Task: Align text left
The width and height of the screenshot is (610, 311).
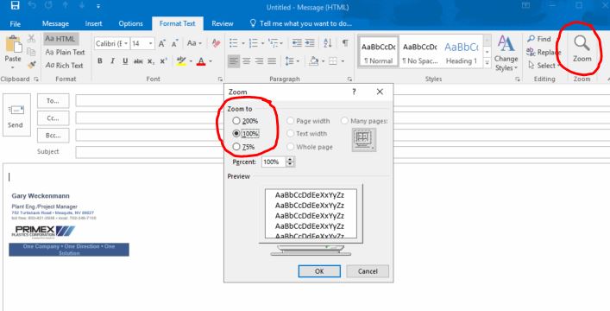Action: [x=234, y=60]
